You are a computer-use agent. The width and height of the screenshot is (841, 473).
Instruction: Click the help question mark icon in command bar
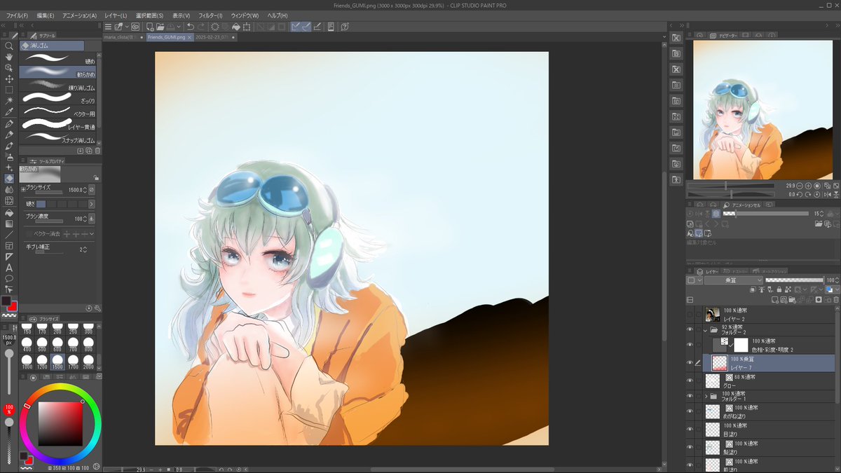(x=346, y=27)
